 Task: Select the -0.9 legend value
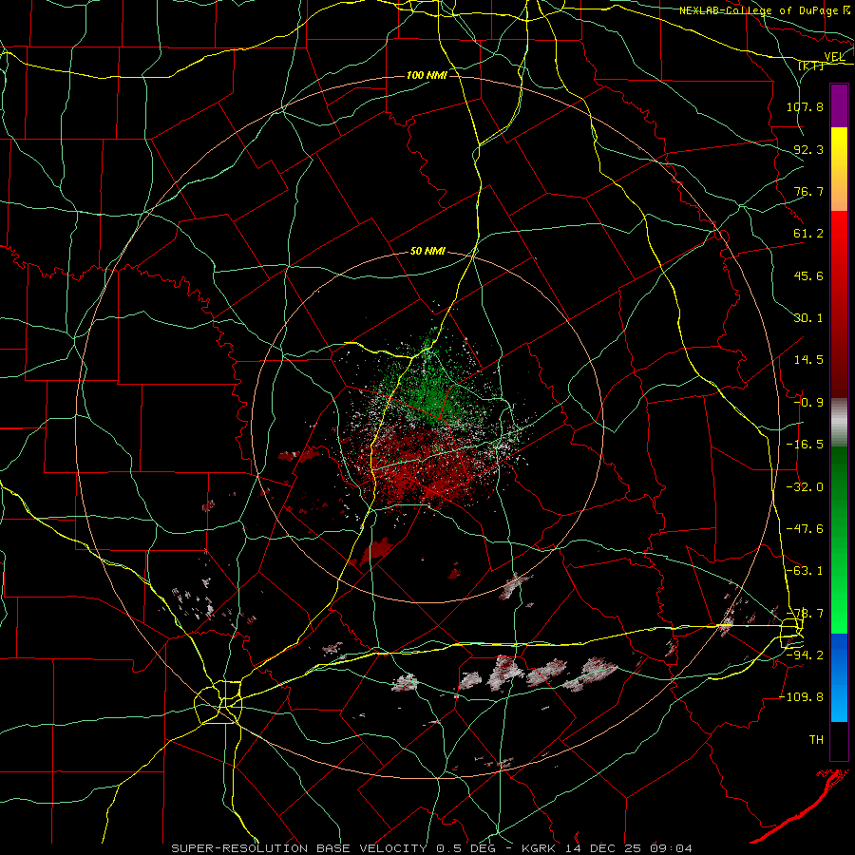pos(808,403)
